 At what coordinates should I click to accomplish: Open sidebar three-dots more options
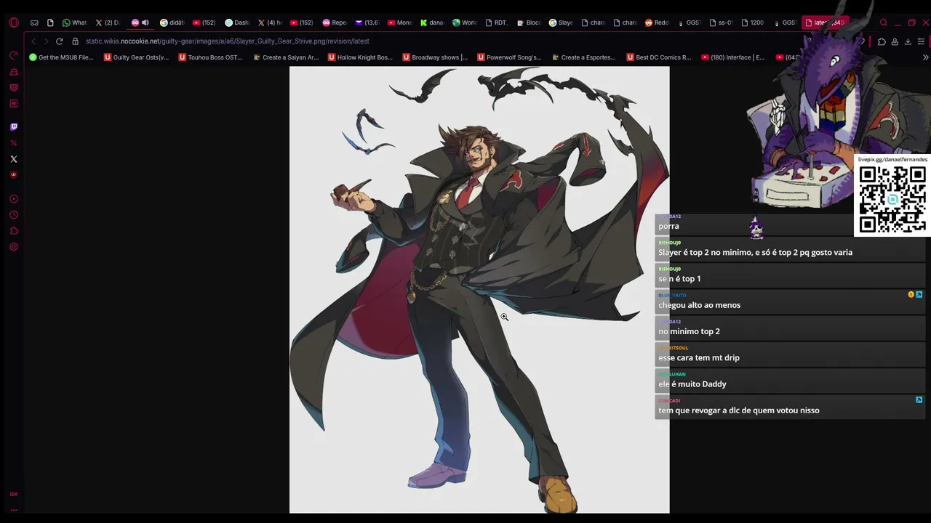(x=14, y=510)
